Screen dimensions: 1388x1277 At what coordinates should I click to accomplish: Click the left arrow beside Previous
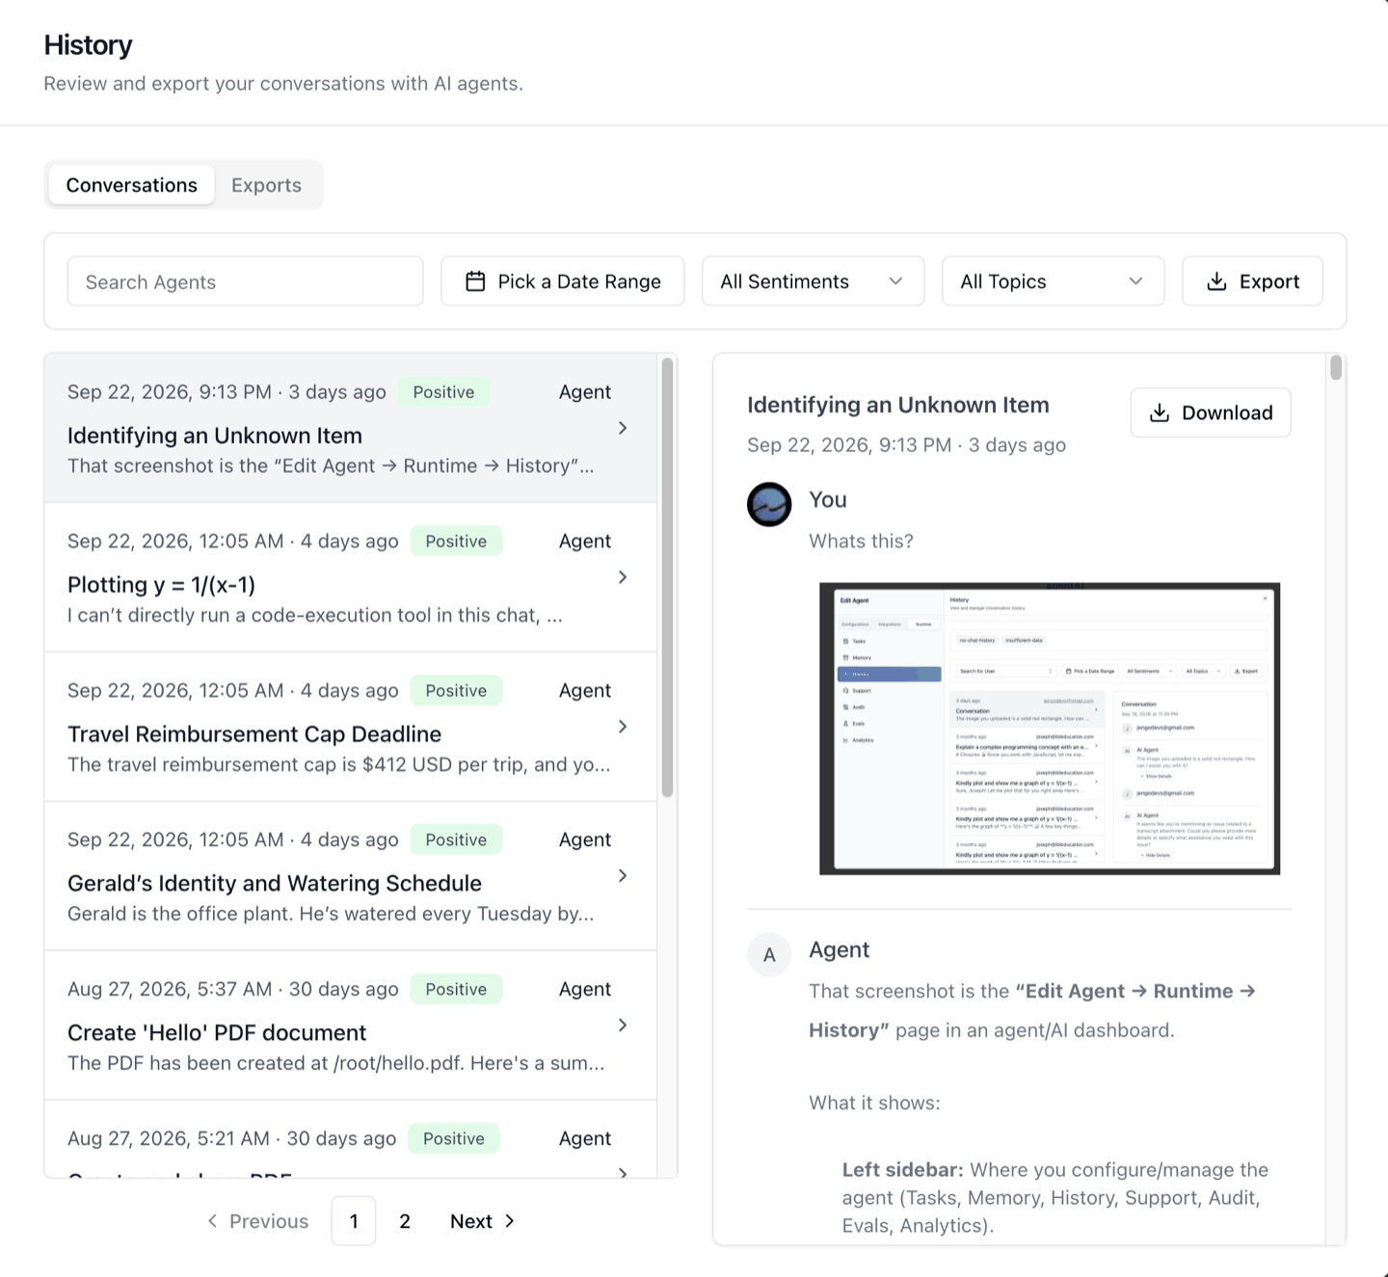pyautogui.click(x=212, y=1221)
